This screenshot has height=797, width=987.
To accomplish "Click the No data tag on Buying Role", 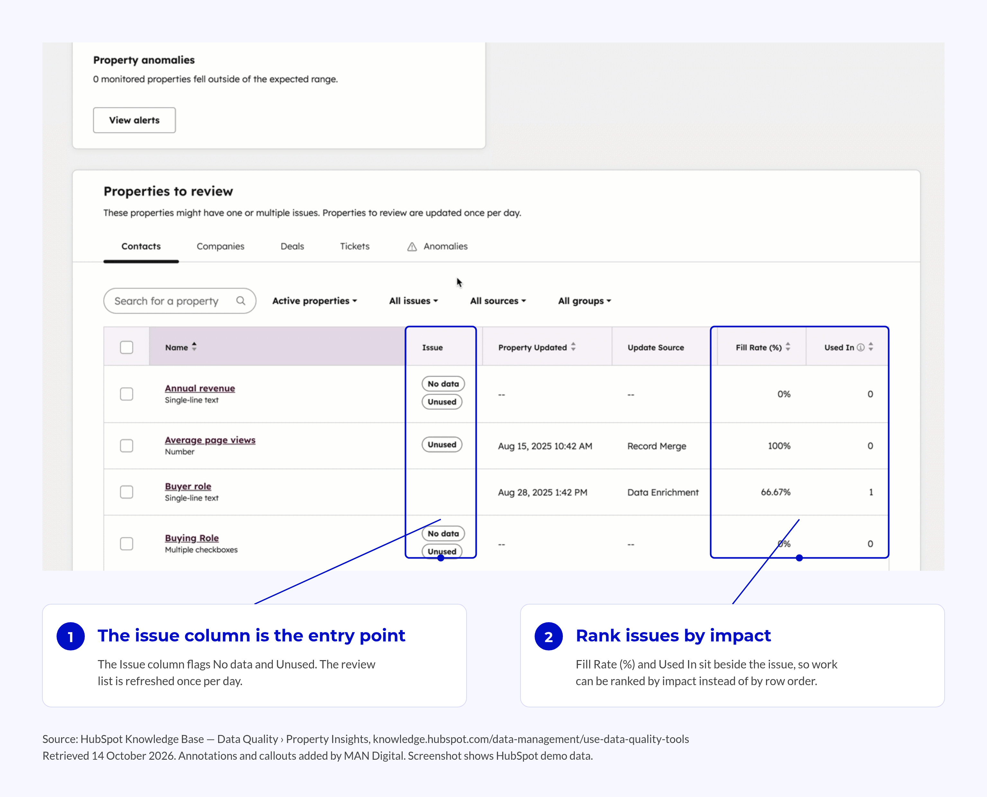I will 443,533.
